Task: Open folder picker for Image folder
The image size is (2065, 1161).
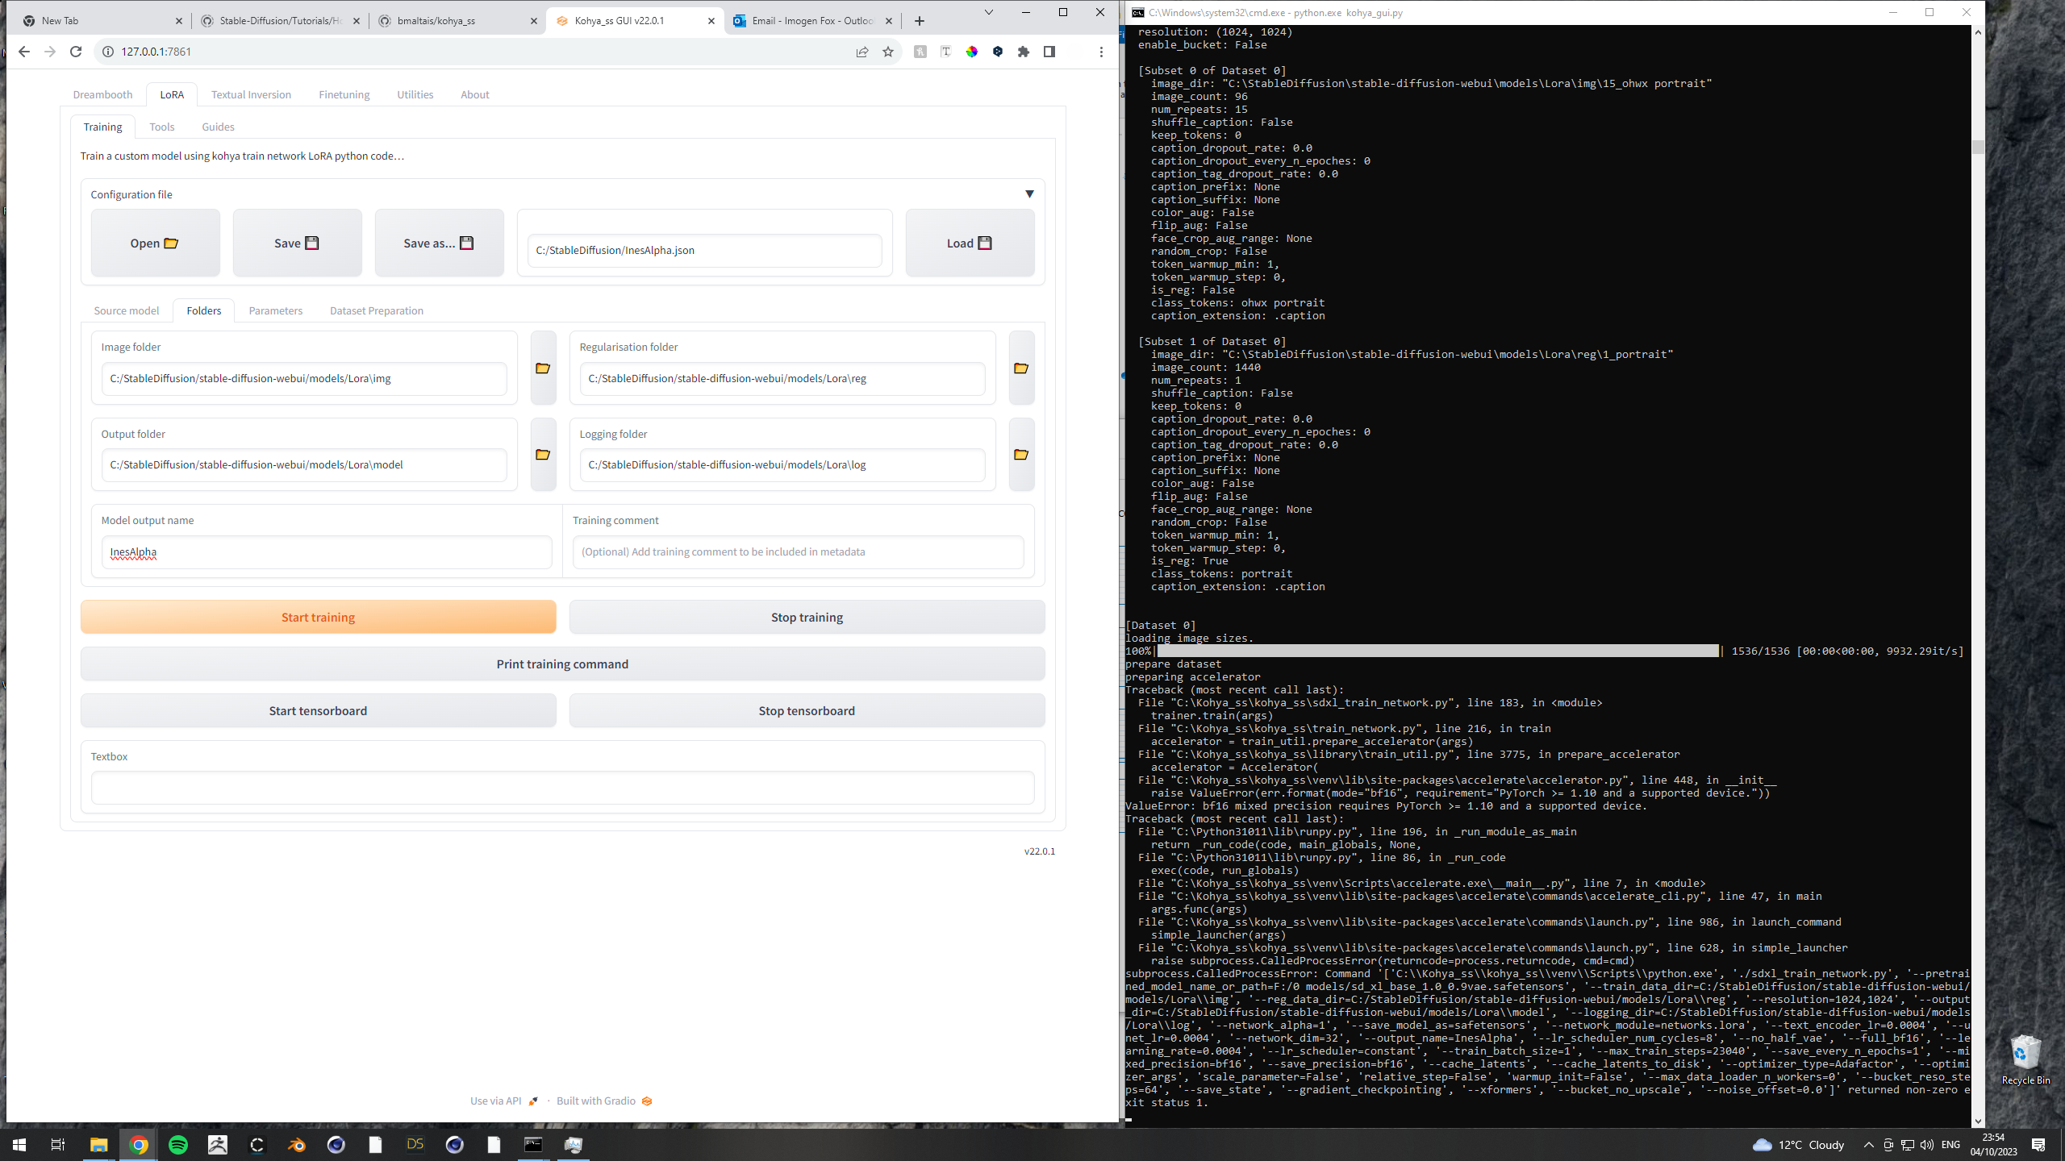Action: (542, 368)
